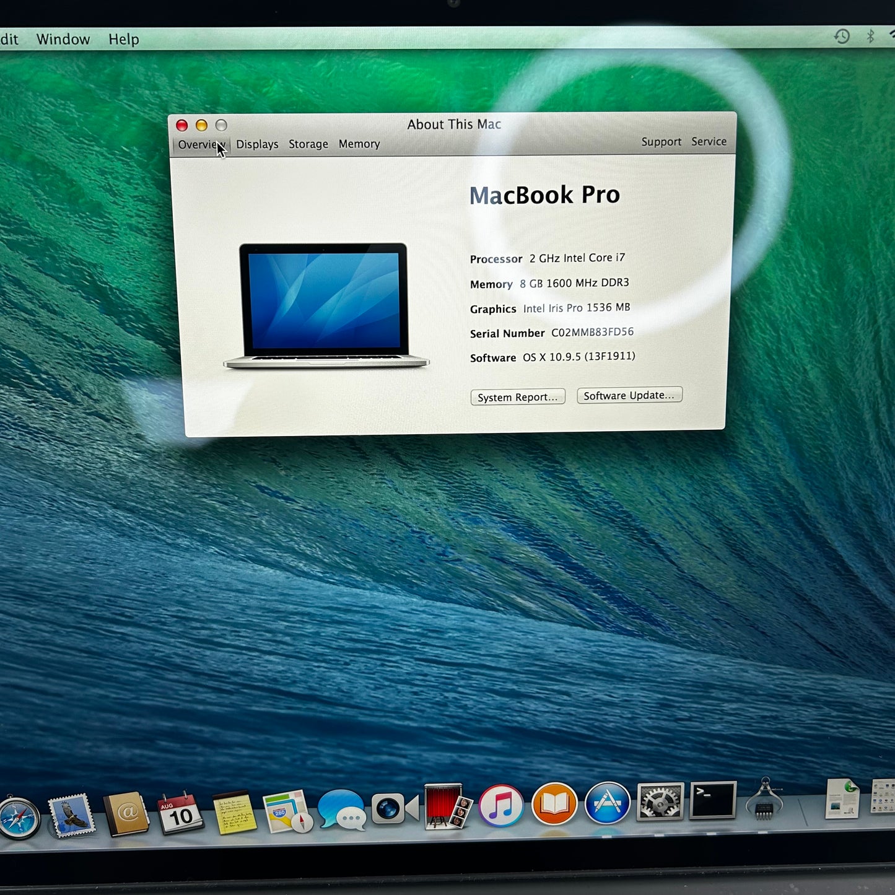This screenshot has height=895, width=895.
Task: Open Safari compass icon in the Dock
Action: (19, 818)
